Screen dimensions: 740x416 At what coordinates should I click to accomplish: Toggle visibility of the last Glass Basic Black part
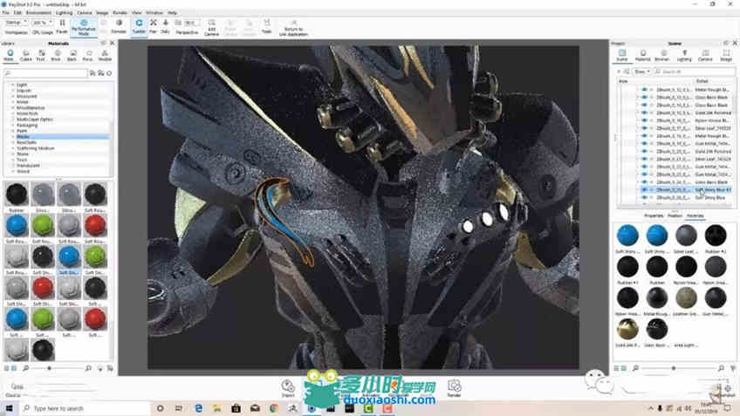coord(644,182)
